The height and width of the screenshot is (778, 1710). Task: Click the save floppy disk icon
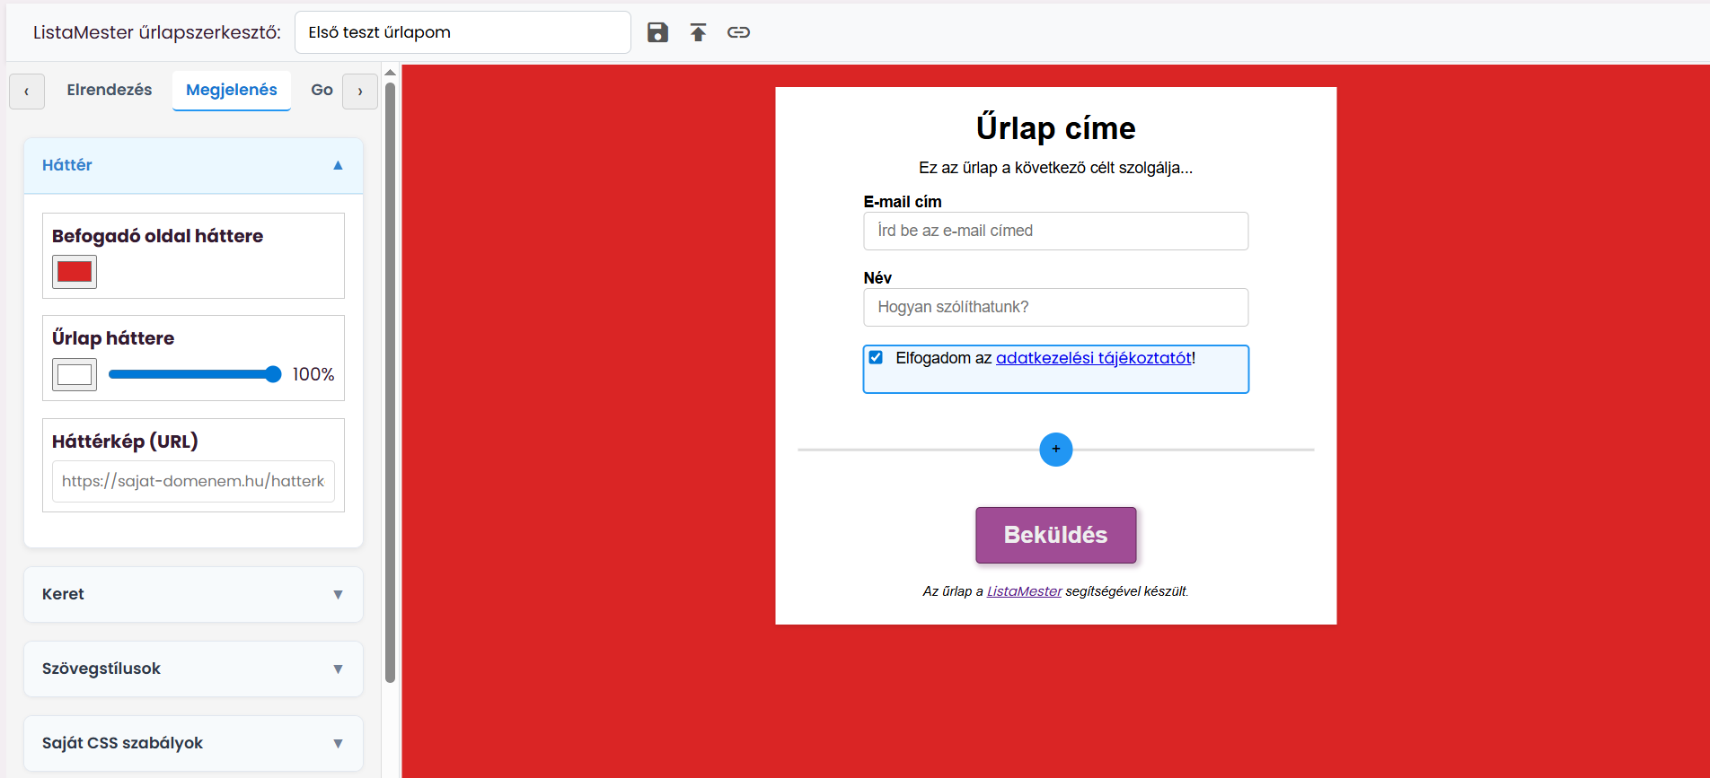pos(657,32)
